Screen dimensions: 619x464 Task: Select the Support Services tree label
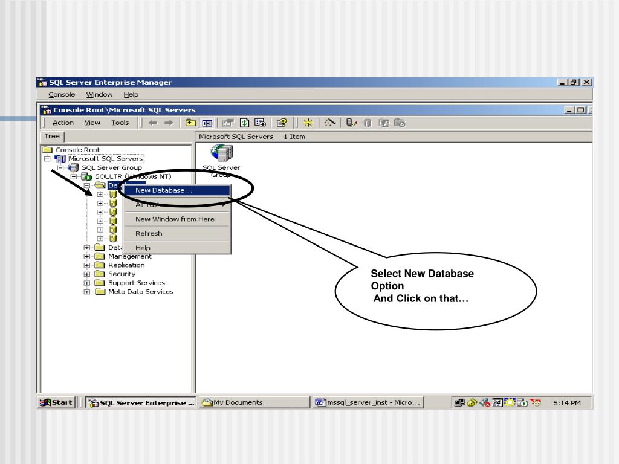[x=137, y=283]
